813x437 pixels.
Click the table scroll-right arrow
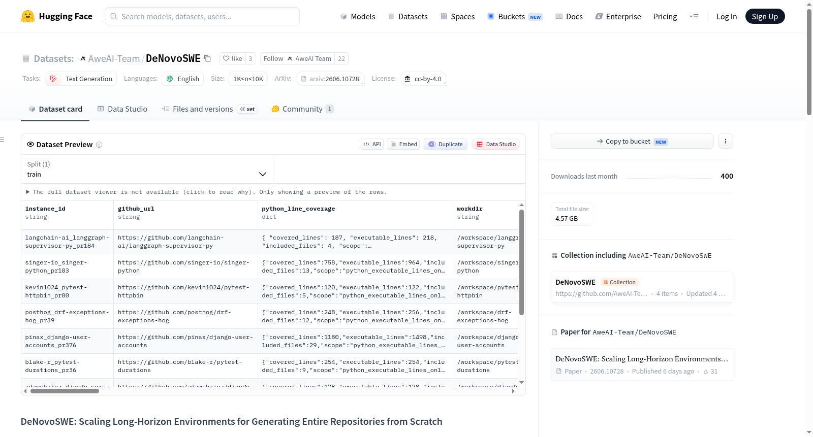click(x=513, y=391)
